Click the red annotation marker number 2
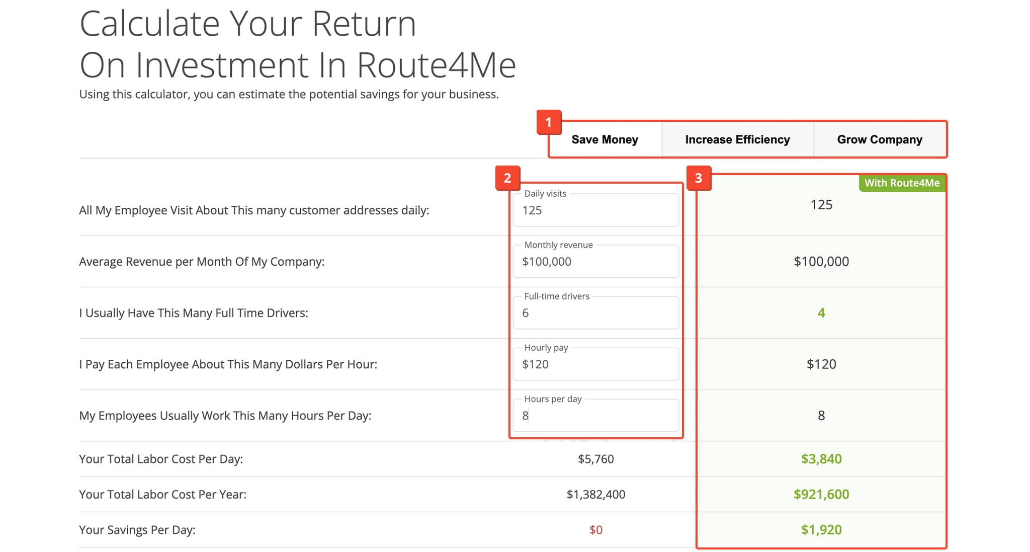The height and width of the screenshot is (552, 1030). point(507,178)
